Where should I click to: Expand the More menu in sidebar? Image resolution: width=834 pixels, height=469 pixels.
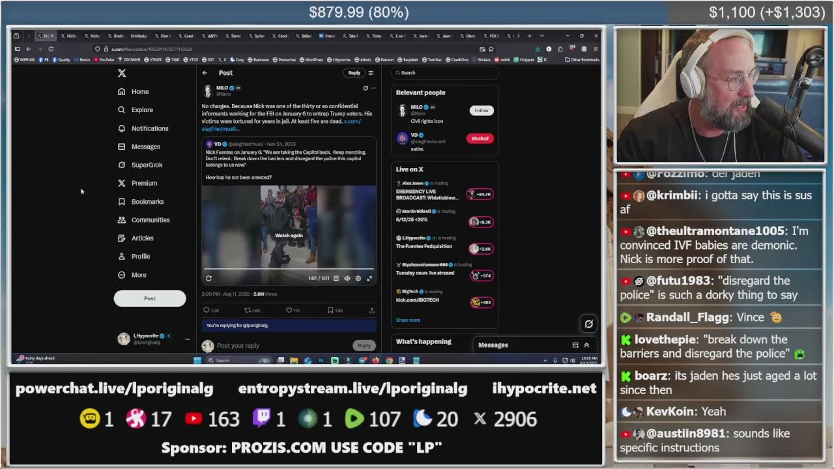[x=132, y=275]
